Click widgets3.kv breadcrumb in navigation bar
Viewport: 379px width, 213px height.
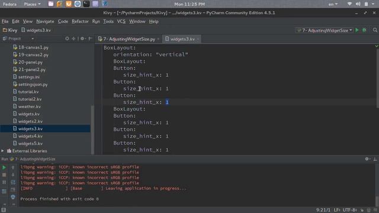[36, 30]
